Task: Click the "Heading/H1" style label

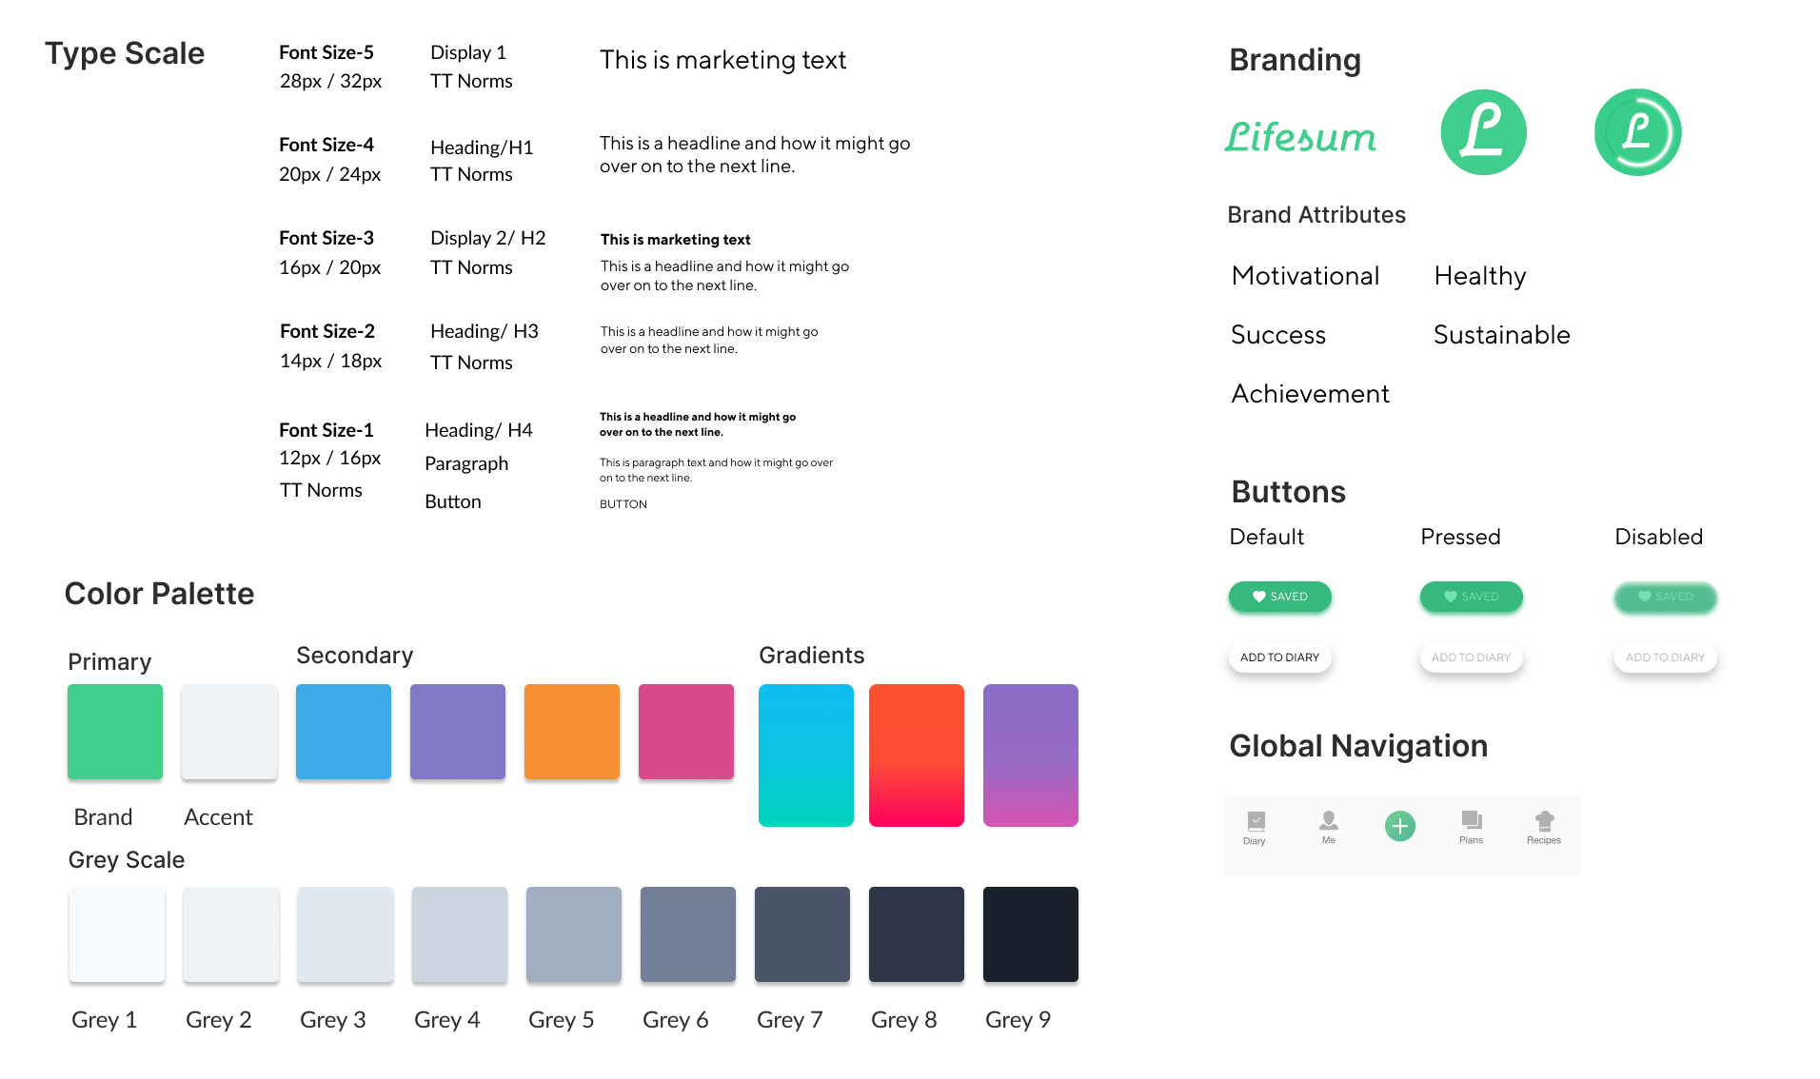Action: coord(482,147)
